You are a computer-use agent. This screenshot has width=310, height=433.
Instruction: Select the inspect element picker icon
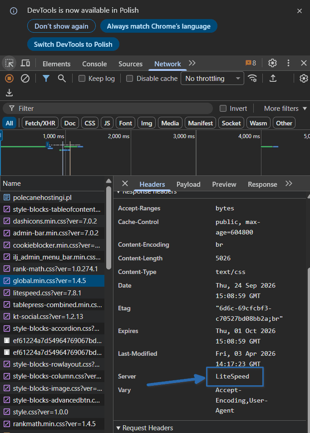coord(9,63)
